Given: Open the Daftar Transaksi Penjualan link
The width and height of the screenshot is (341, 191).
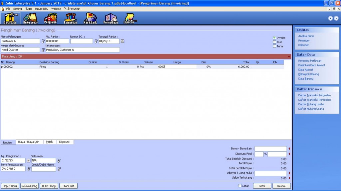Looking at the screenshot, I should (x=314, y=95).
